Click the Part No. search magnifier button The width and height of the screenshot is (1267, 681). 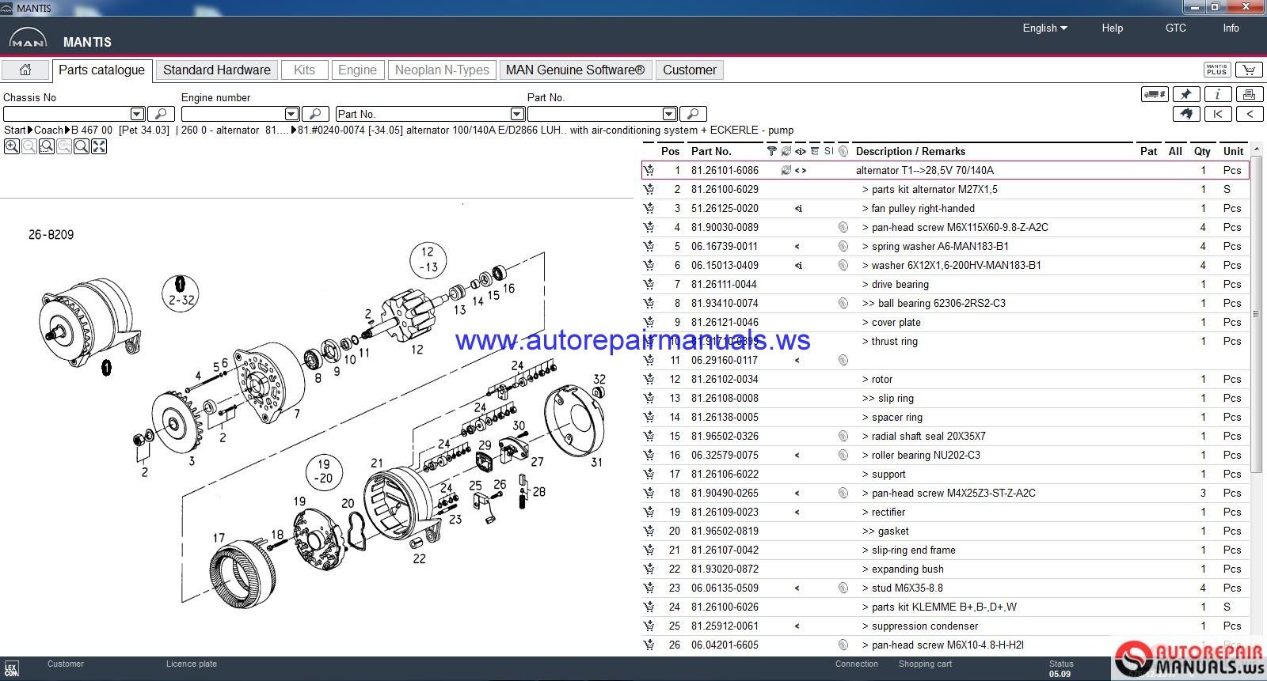tap(693, 114)
